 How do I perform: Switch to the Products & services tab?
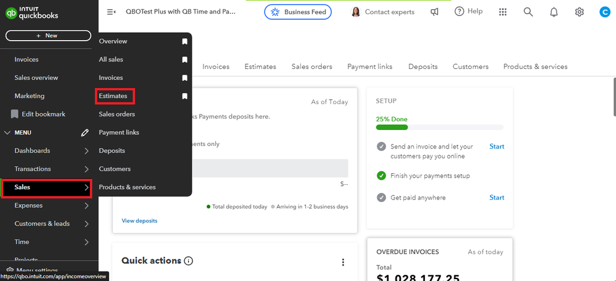coord(535,67)
